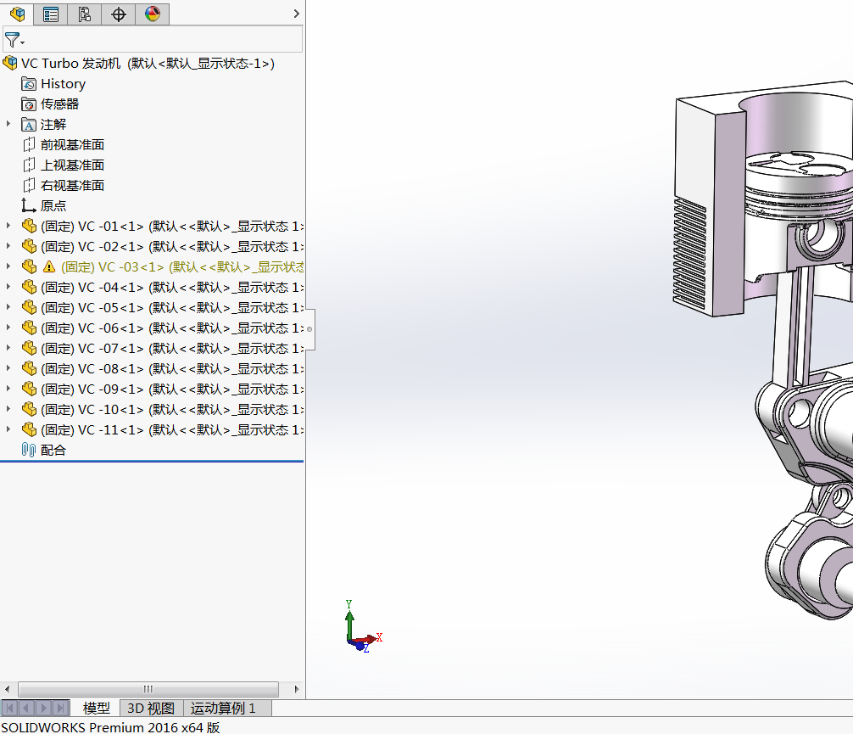Viewport: 853px width, 734px height.
Task: Expand the VC -02<1> component
Action: 8,246
